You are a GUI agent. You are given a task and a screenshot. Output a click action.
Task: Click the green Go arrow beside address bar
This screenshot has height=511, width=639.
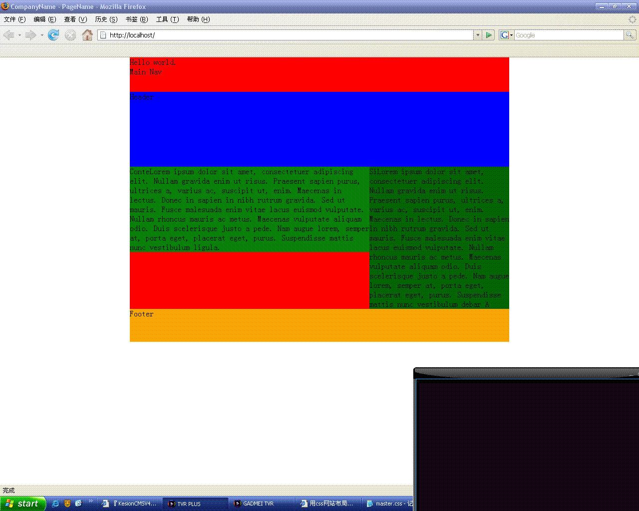pyautogui.click(x=489, y=35)
